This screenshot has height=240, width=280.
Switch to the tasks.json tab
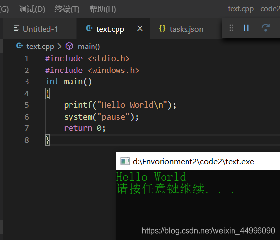click(x=187, y=29)
